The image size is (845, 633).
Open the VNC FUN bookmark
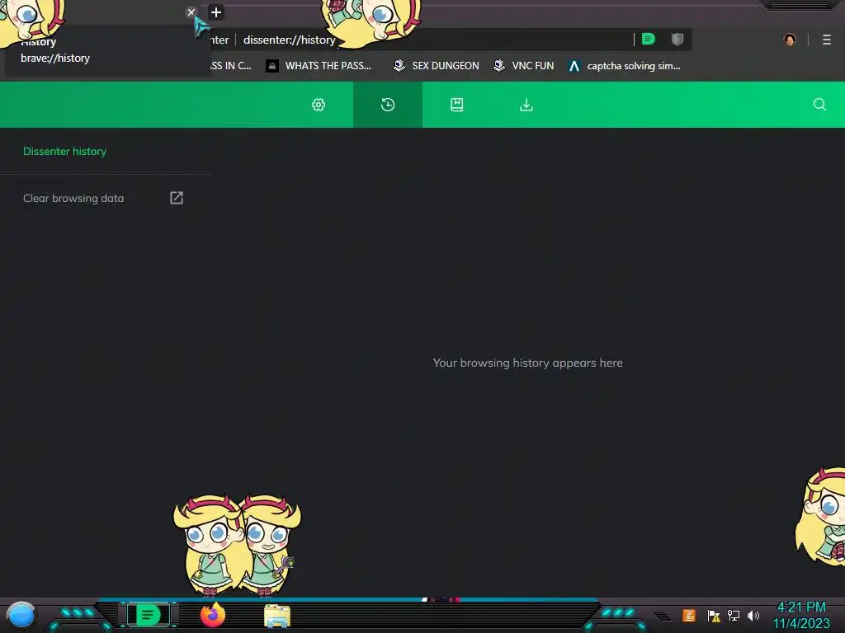(x=524, y=66)
